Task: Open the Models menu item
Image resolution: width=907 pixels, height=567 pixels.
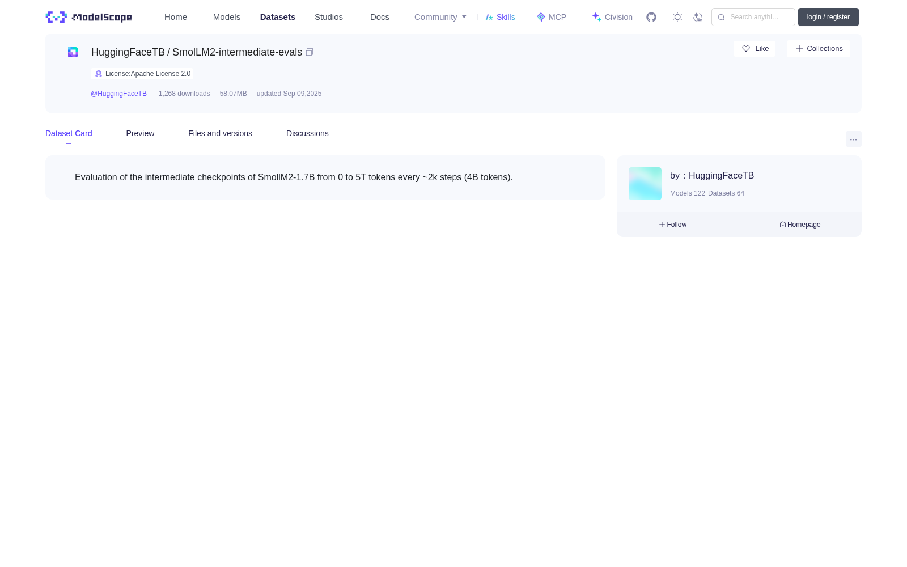Action: pyautogui.click(x=227, y=17)
